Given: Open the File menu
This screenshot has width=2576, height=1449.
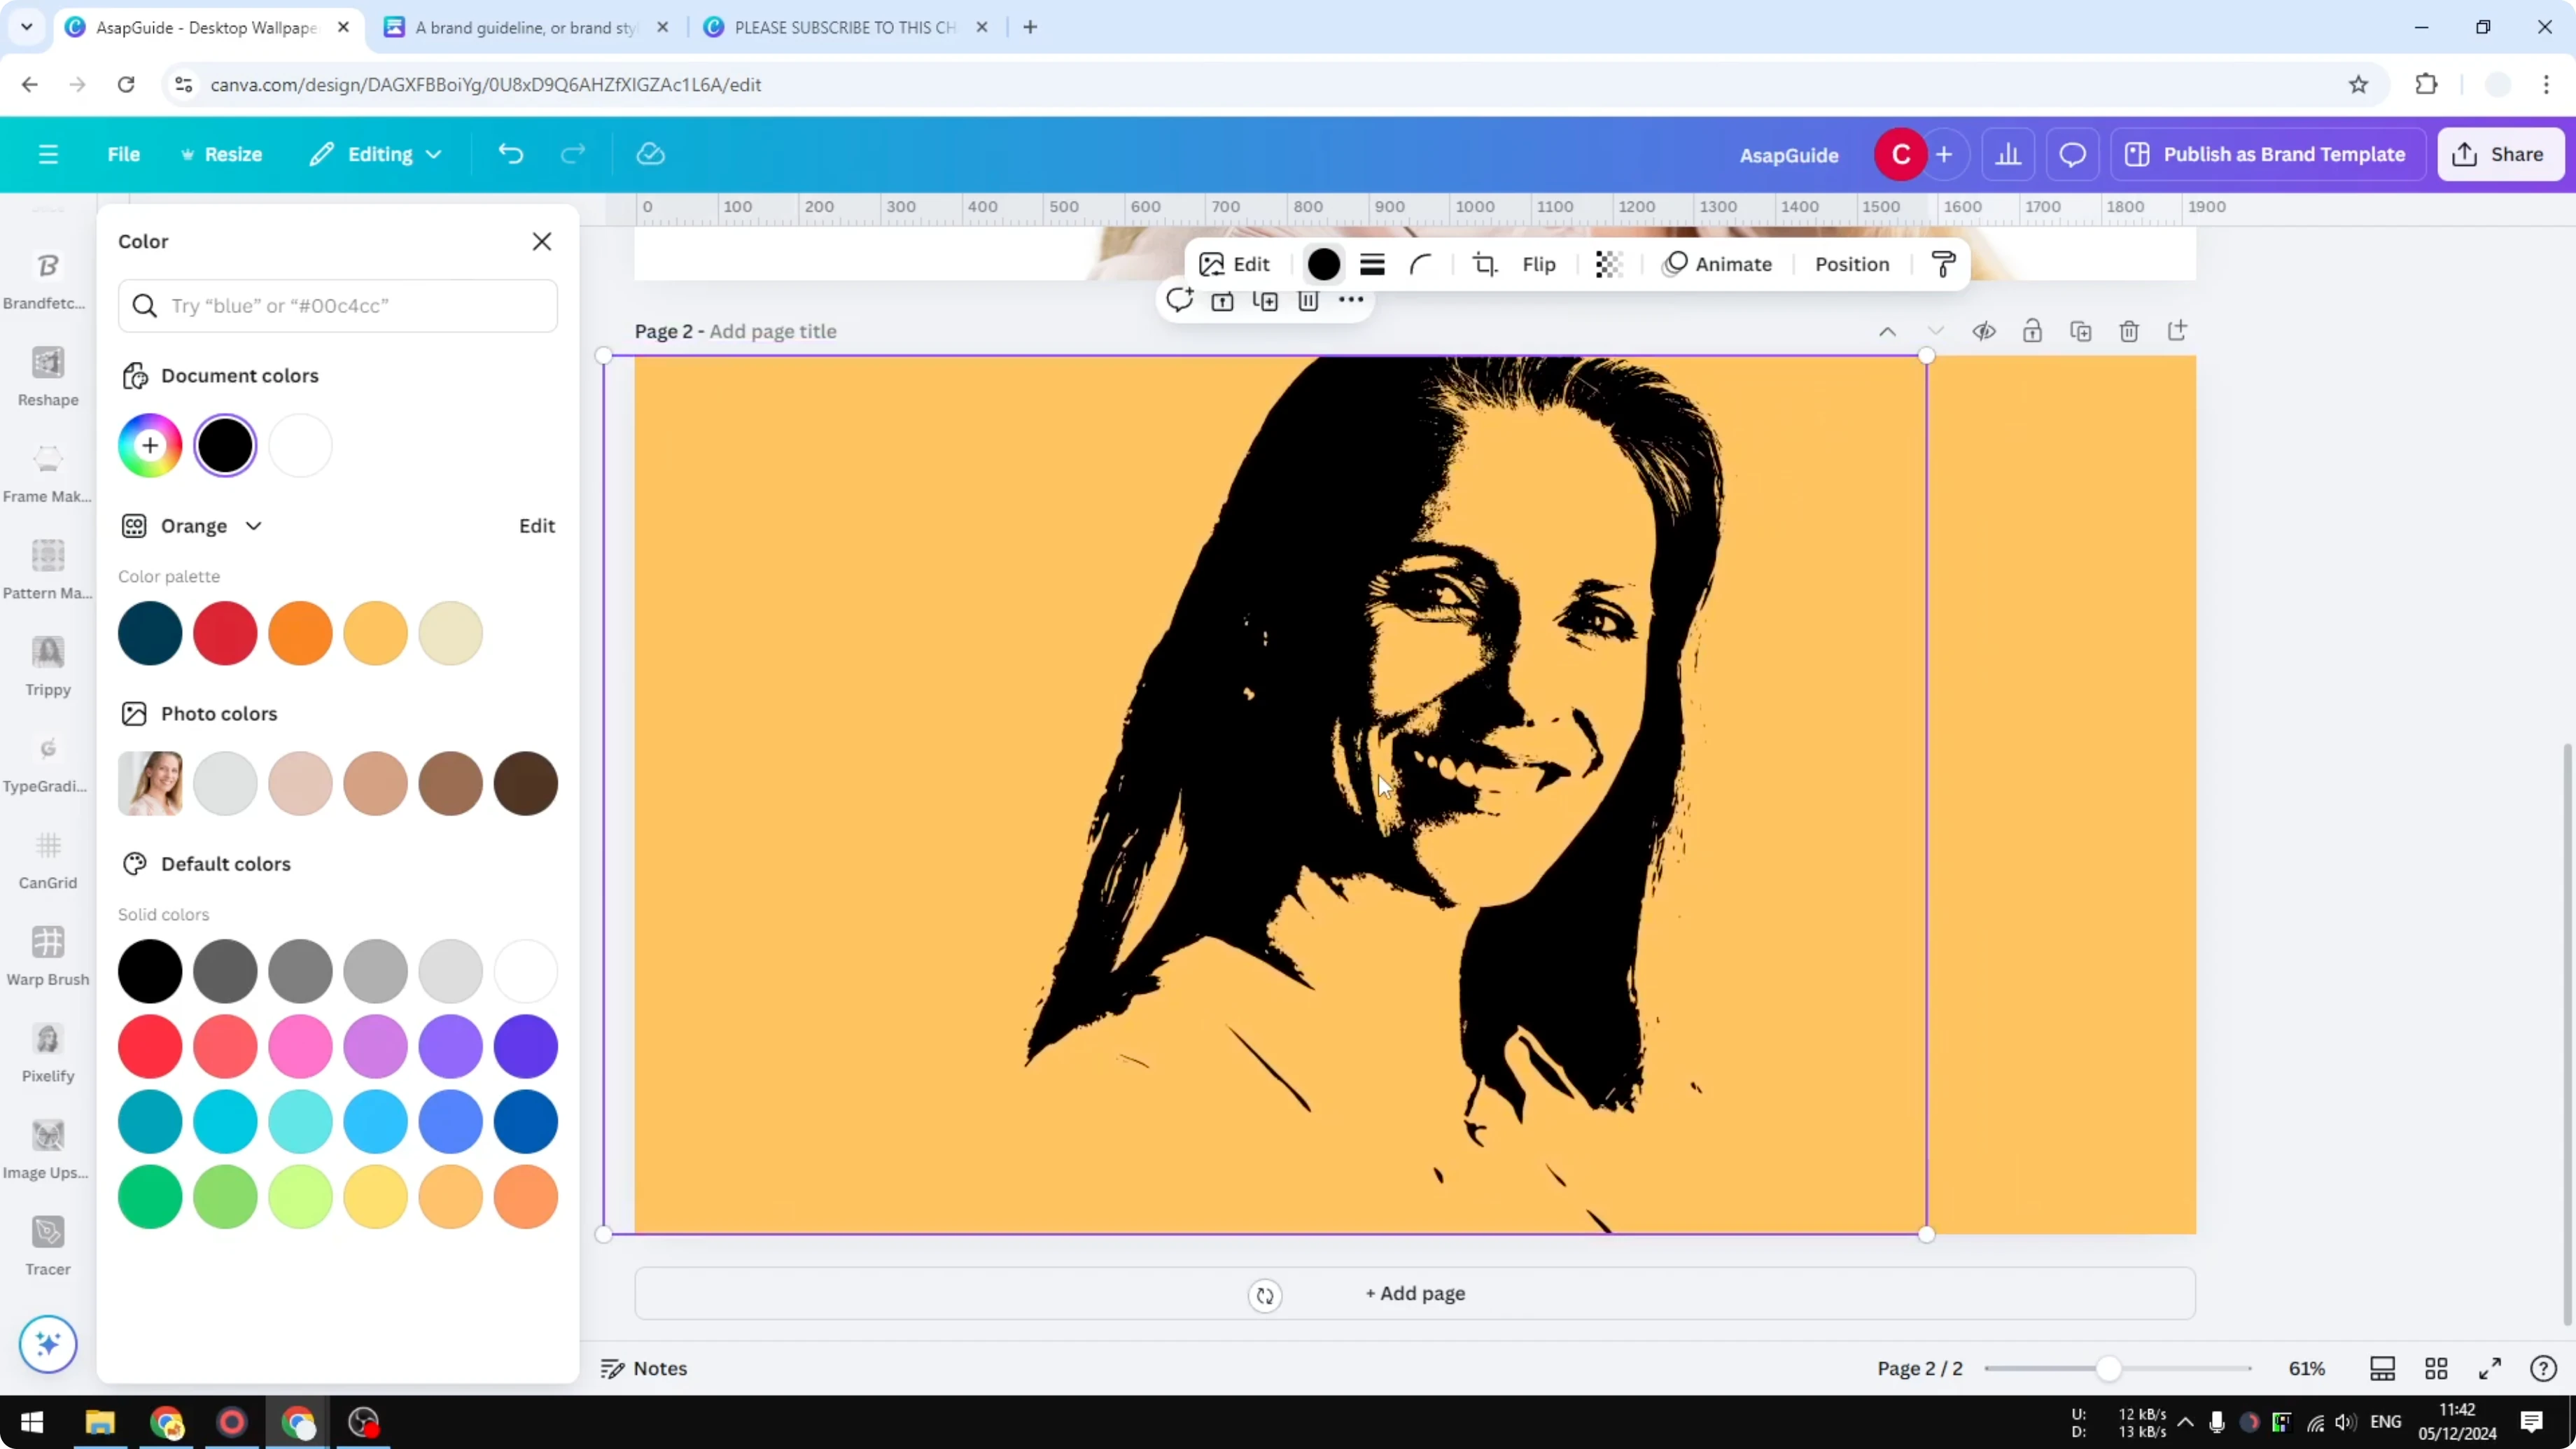Looking at the screenshot, I should [124, 154].
